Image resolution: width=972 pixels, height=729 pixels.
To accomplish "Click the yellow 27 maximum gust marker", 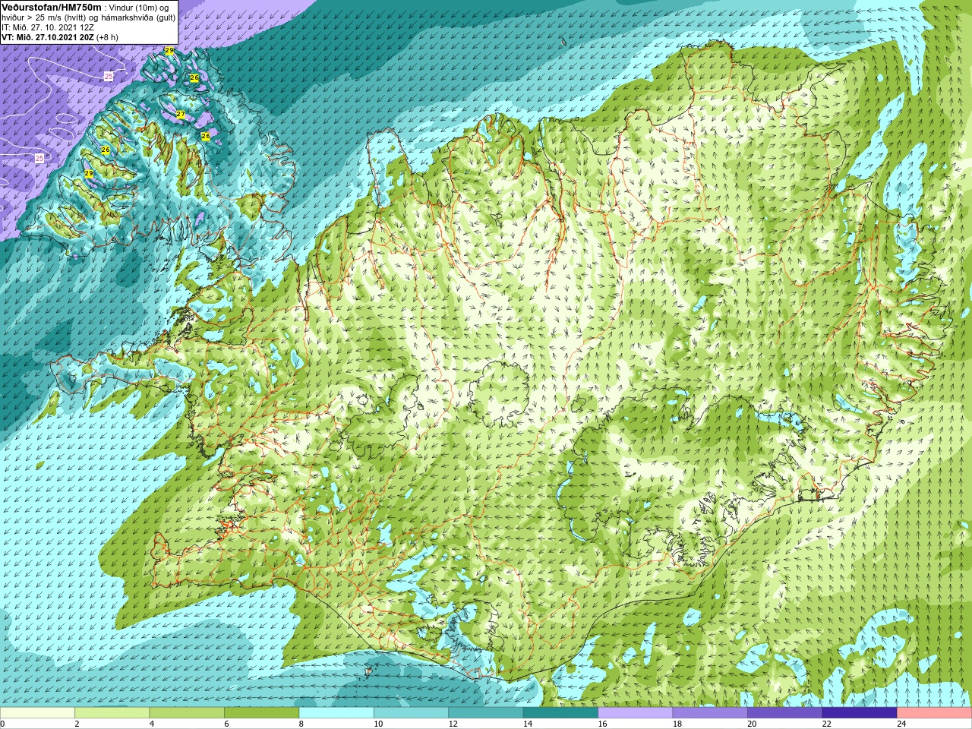I will [x=180, y=114].
